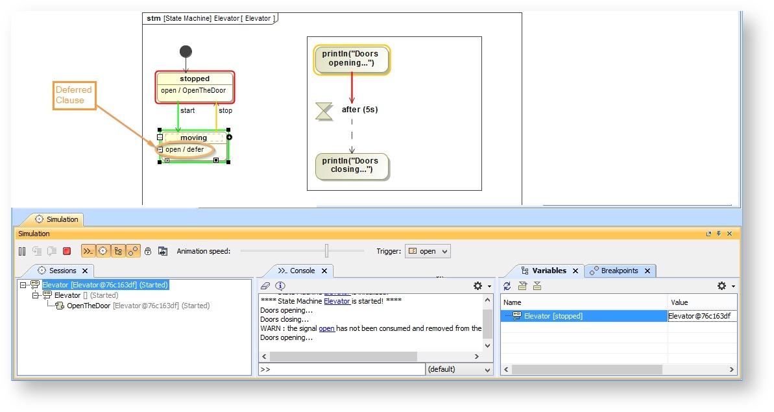Image resolution: width=774 pixels, height=412 pixels.
Task: Switch to the Breakpoints tab
Action: click(619, 271)
